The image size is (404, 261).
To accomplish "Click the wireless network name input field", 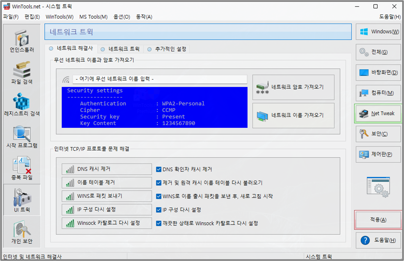I will [x=160, y=79].
